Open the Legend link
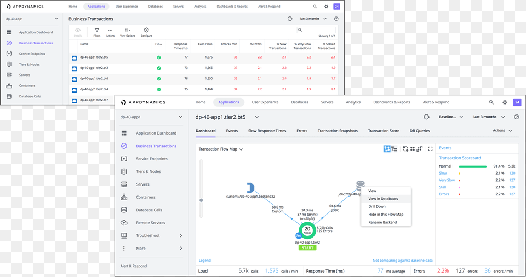This screenshot has height=277, width=526. pos(204,261)
